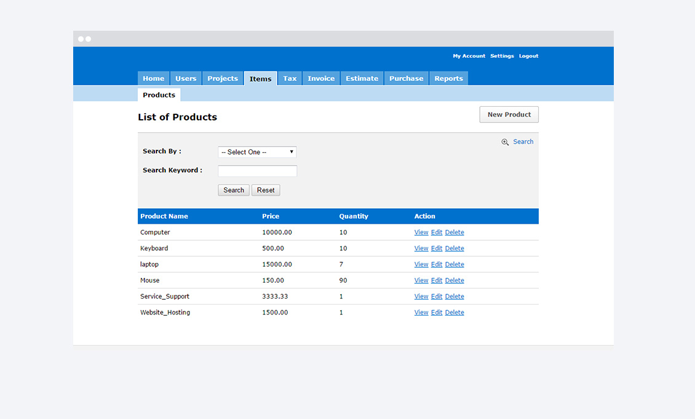The width and height of the screenshot is (695, 419).
Task: Click the New Product button
Action: (x=509, y=115)
